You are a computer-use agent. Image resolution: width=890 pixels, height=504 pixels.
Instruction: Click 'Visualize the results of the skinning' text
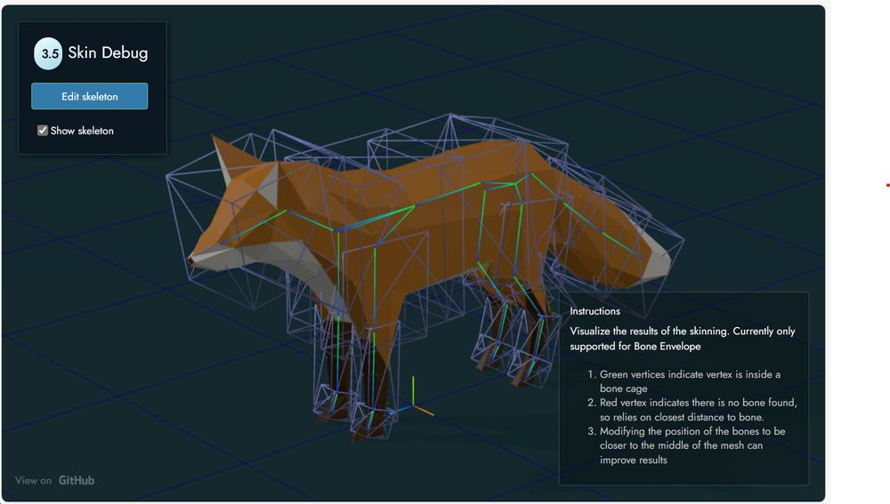(683, 339)
